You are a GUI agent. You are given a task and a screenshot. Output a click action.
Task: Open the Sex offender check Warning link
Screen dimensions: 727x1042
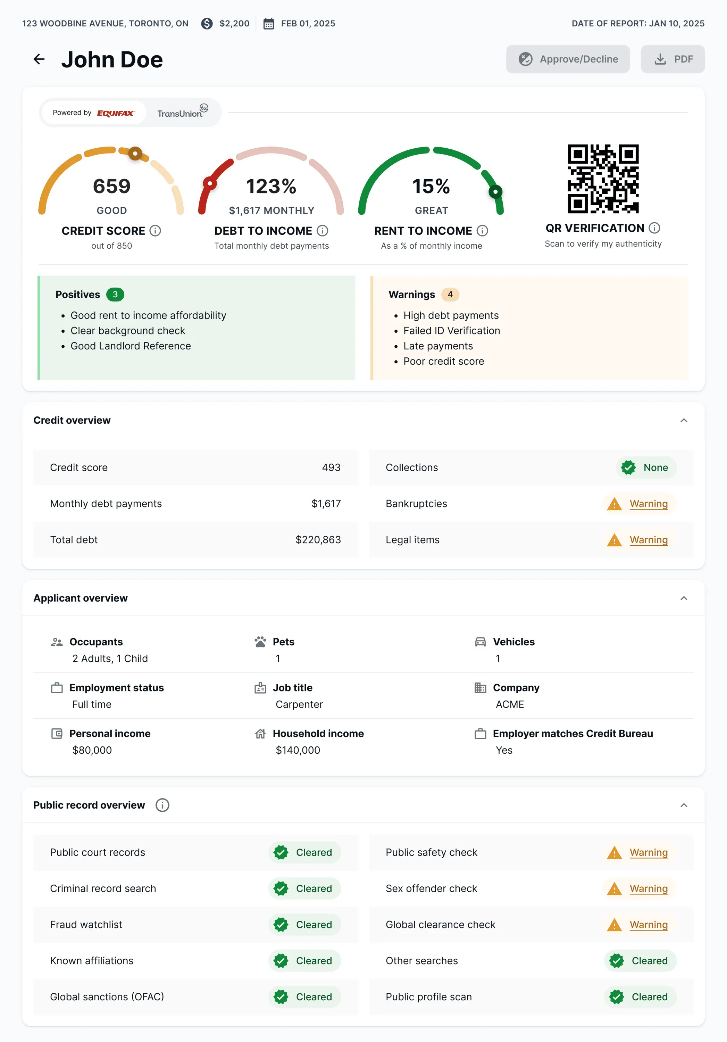click(x=648, y=888)
